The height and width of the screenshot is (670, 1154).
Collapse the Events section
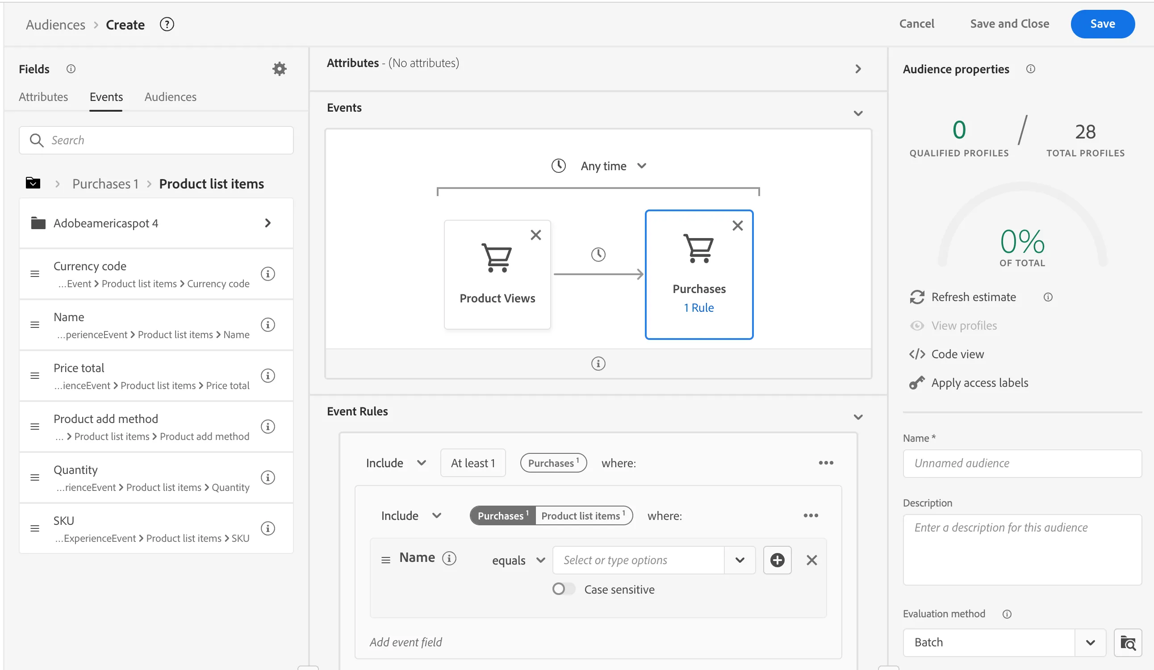pos(858,113)
